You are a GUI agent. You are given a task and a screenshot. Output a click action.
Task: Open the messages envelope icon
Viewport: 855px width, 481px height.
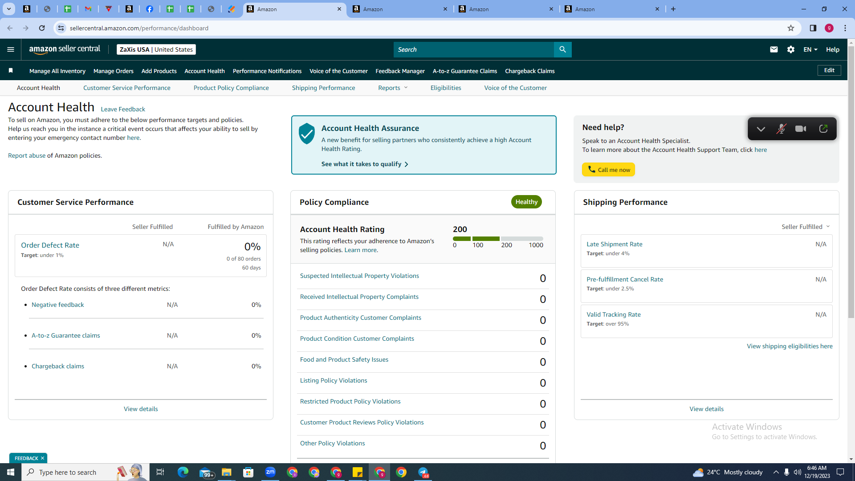[x=774, y=49]
